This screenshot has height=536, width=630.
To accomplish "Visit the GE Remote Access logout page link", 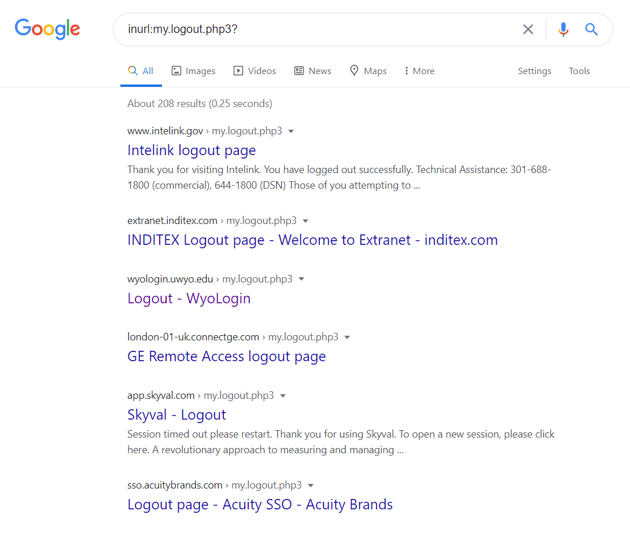I will click(x=226, y=356).
